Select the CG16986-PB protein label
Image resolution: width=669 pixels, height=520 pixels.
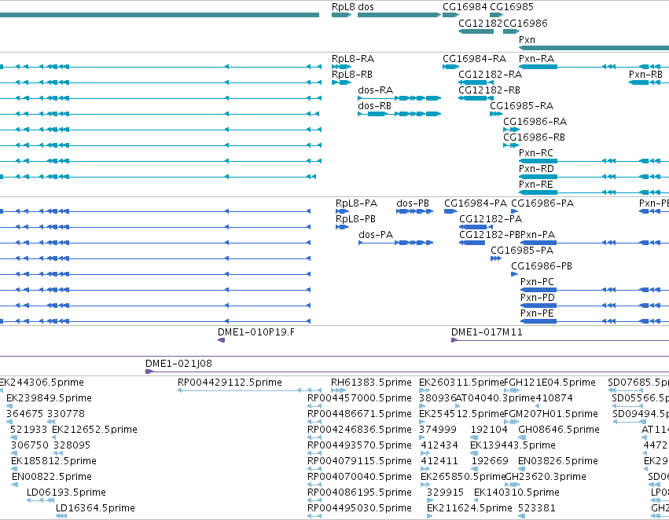point(542,267)
